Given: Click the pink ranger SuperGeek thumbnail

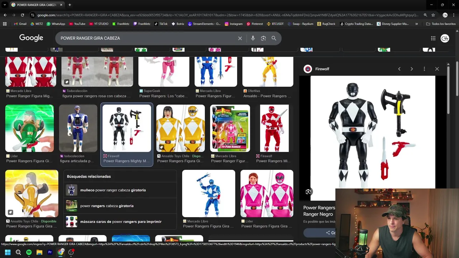Looking at the screenshot, I should 164,71.
